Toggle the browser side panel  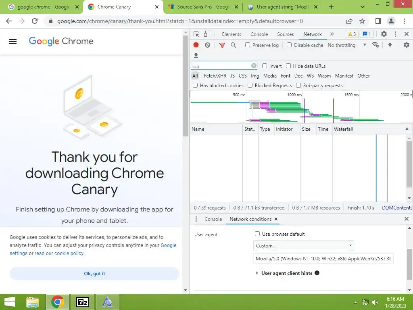pyautogui.click(x=378, y=21)
